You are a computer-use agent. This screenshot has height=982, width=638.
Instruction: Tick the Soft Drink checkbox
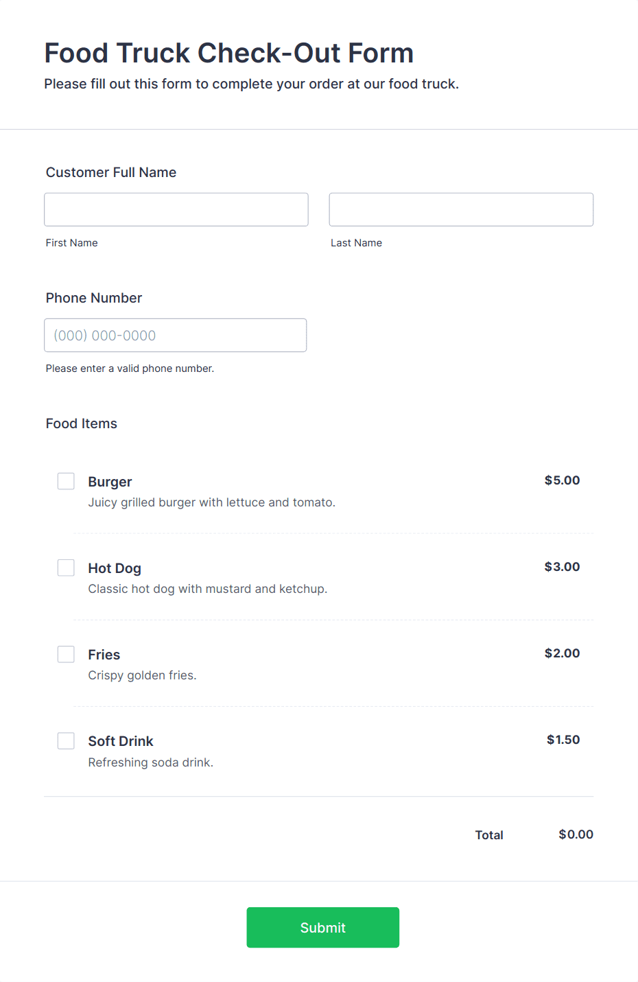(x=66, y=740)
